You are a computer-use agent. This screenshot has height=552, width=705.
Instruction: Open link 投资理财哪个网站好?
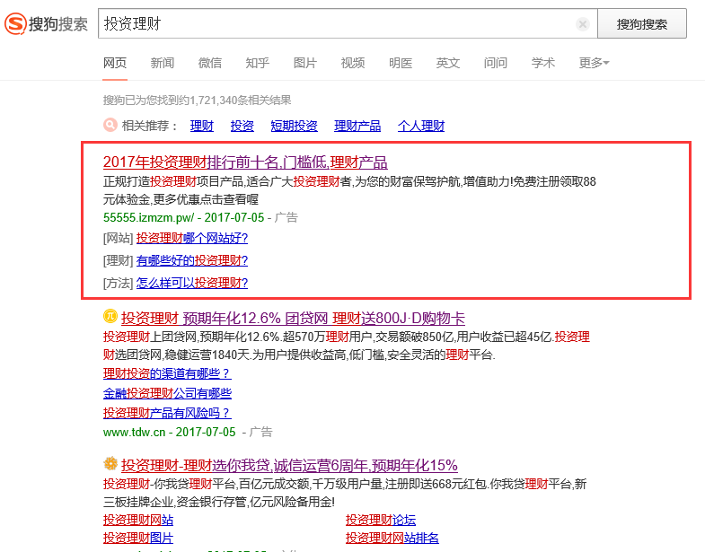pyautogui.click(x=191, y=238)
